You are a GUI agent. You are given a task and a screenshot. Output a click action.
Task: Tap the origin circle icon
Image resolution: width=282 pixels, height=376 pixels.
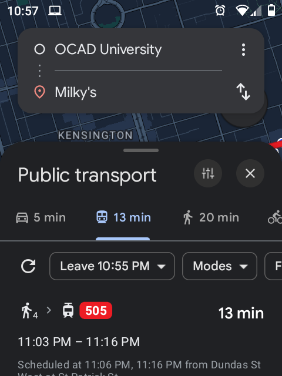click(39, 49)
